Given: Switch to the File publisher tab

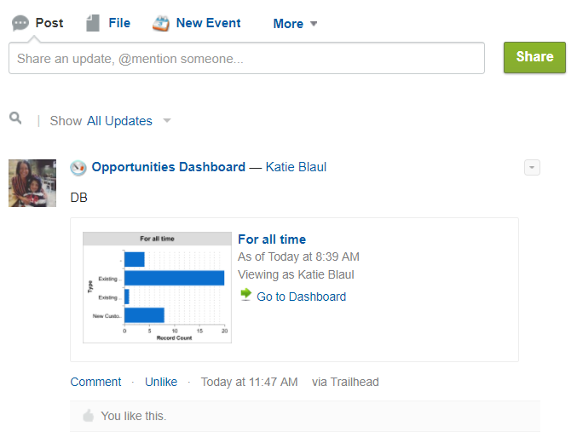Looking at the screenshot, I should click(119, 23).
